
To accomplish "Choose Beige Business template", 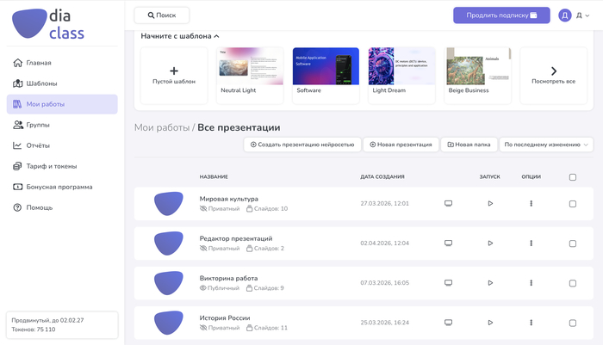I will click(477, 76).
